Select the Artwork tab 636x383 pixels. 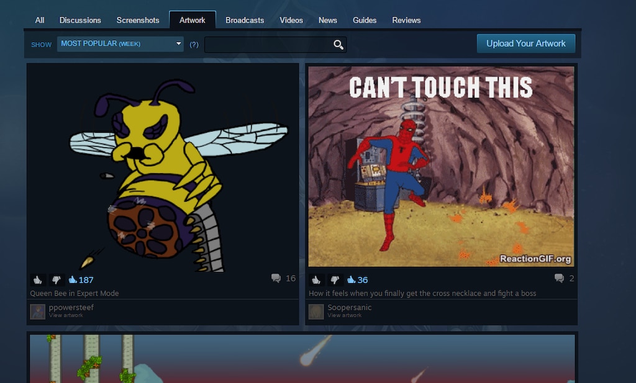pos(193,20)
